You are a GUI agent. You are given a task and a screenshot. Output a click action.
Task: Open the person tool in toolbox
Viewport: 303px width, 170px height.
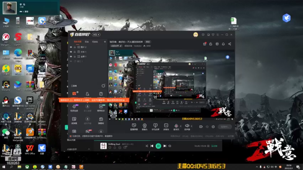pyautogui.click(x=87, y=94)
